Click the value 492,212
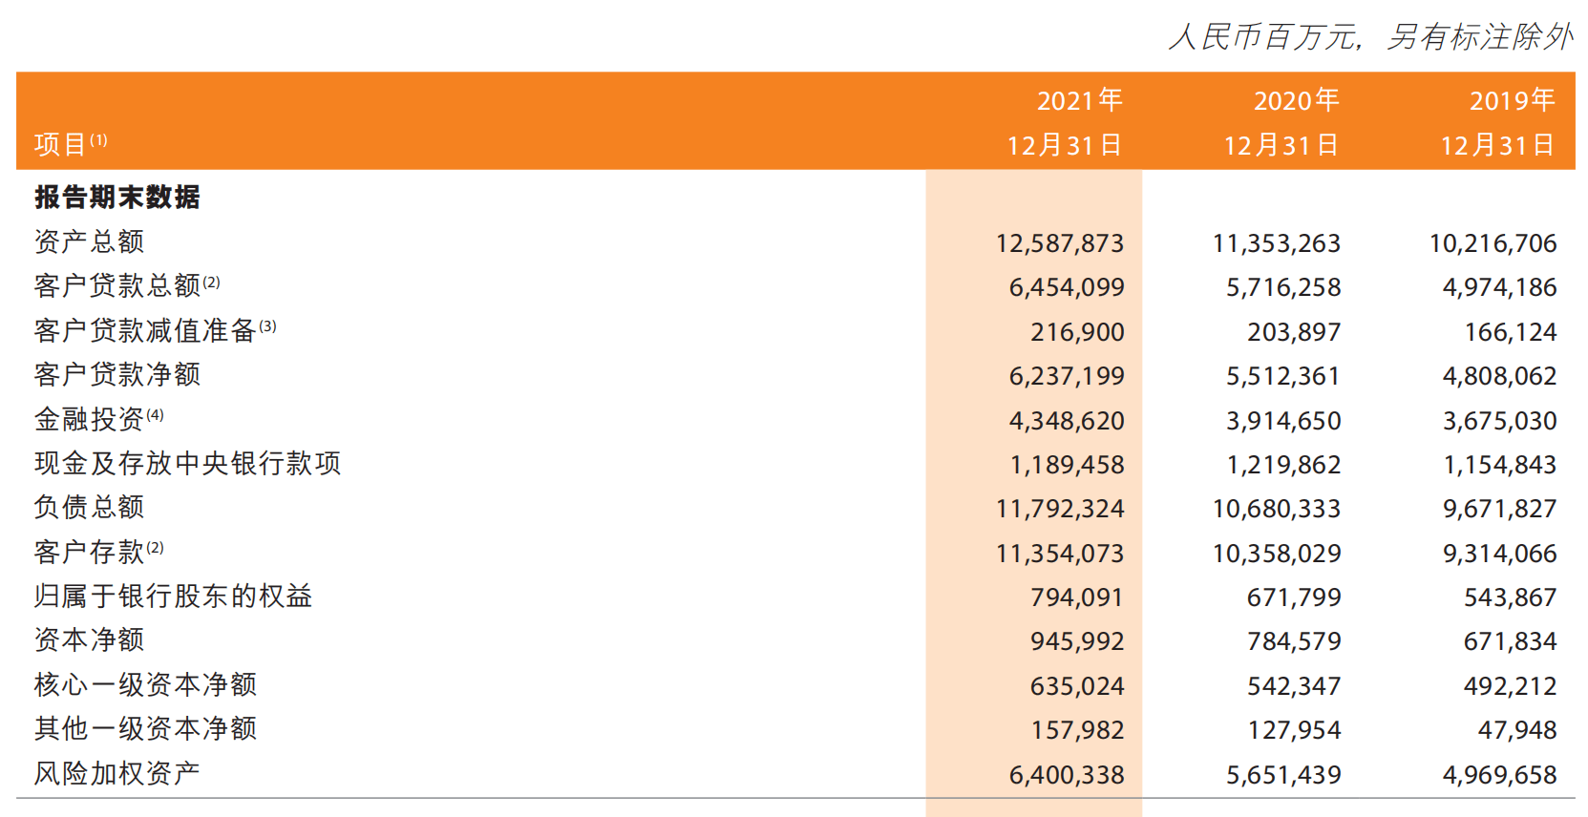1588x817 pixels. (1511, 686)
